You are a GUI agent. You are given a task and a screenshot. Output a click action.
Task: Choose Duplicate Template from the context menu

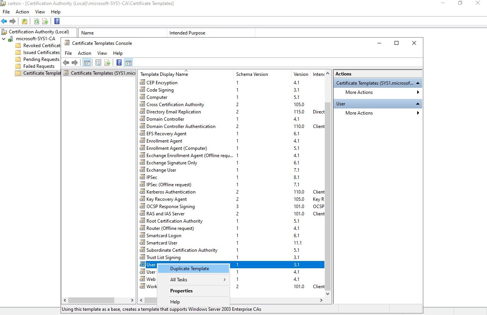193,269
